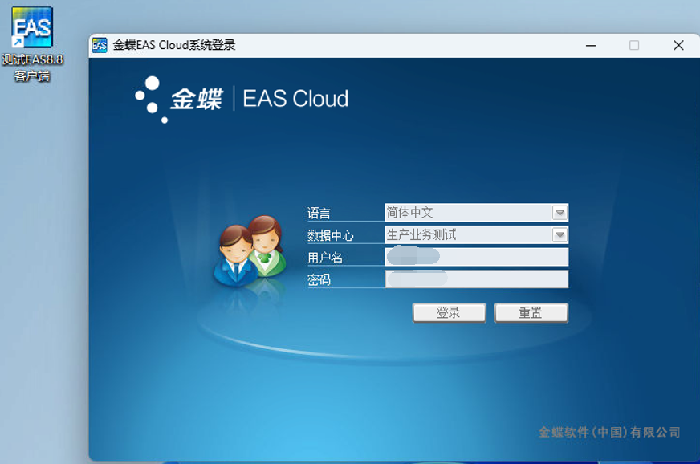
Task: Expand the 简体中文 language selector arrow
Action: pos(560,213)
